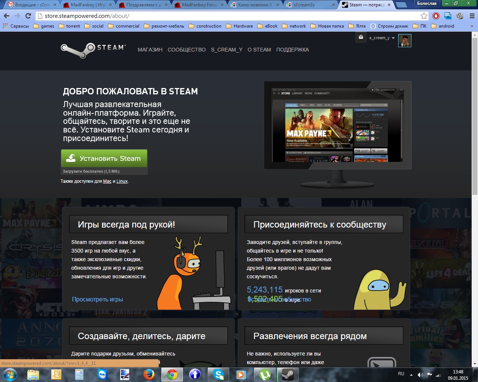The height and width of the screenshot is (382, 478).
Task: Open the Steam app in the taskbar
Action: coord(288,374)
